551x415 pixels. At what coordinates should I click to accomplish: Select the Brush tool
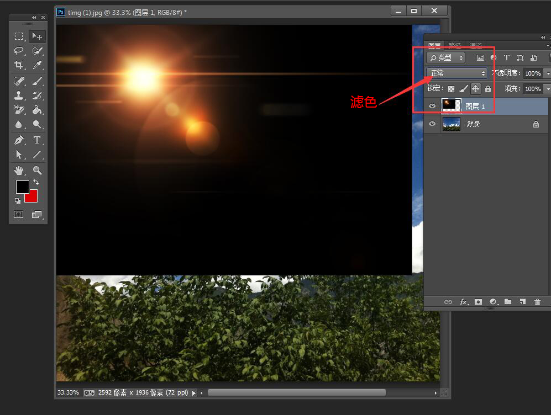tap(37, 81)
